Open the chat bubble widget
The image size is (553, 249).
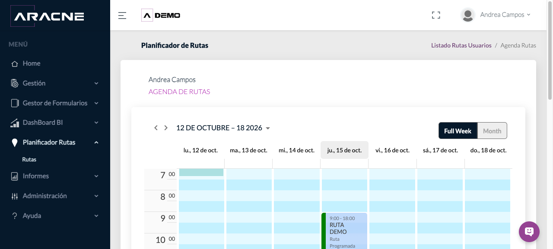529,232
